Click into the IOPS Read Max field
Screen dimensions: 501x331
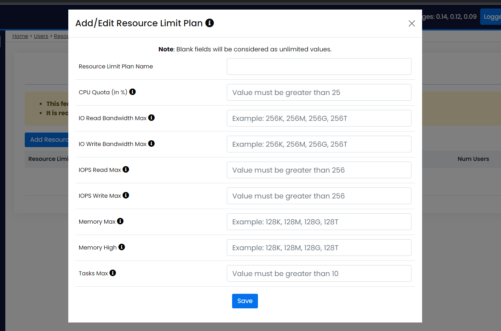click(319, 170)
